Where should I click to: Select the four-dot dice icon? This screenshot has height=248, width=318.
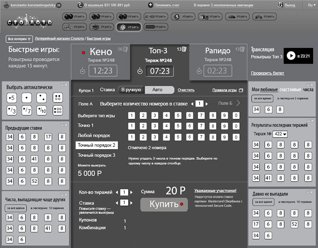[x=57, y=97]
